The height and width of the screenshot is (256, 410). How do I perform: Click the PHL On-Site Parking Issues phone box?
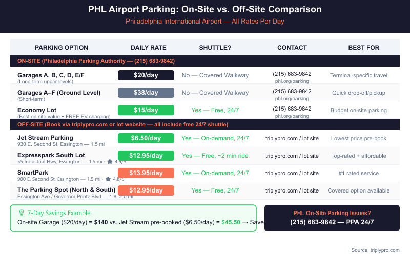(x=332, y=218)
